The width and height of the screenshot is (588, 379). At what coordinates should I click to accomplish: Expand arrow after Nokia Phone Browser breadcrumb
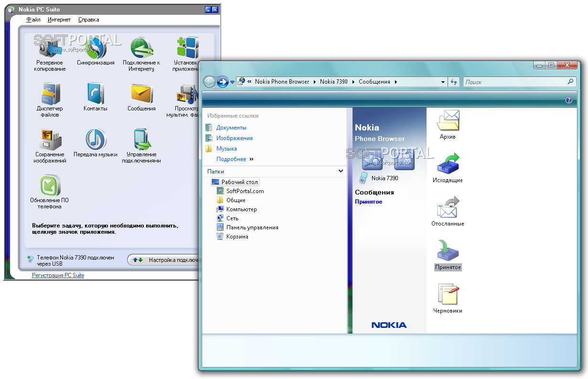[315, 82]
